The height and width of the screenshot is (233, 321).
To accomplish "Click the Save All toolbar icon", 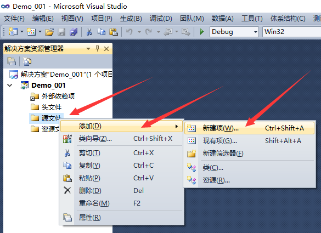I will (x=74, y=32).
